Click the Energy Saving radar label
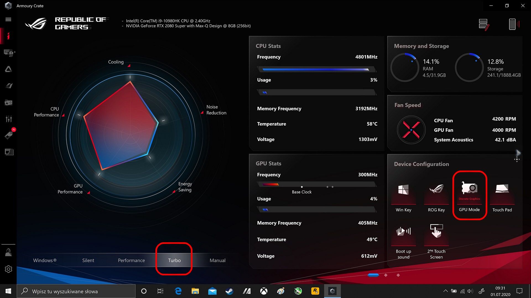 (x=185, y=187)
